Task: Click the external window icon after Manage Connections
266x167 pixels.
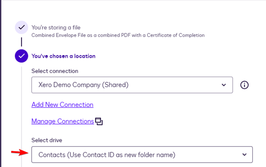Action: click(99, 122)
